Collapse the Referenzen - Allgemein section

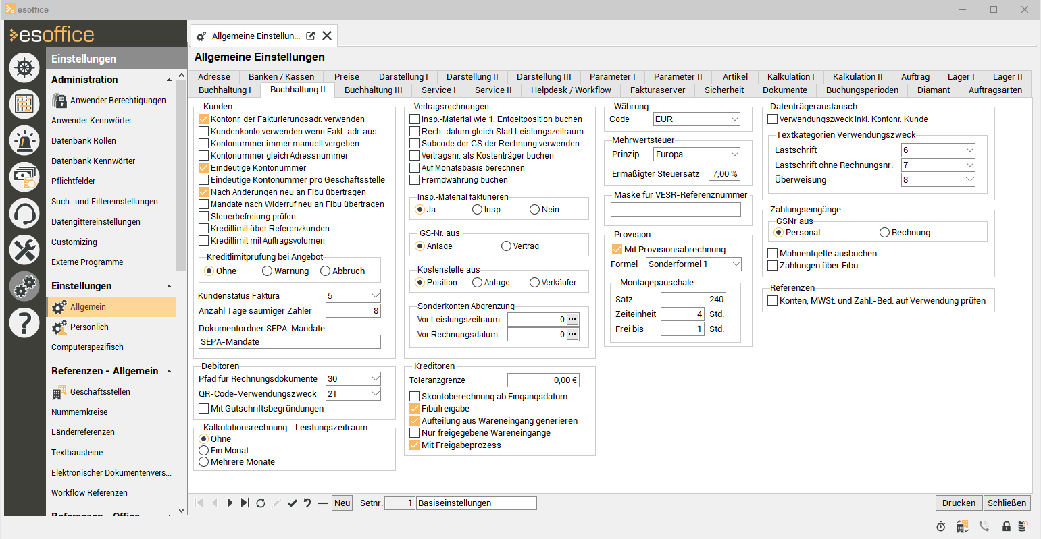pos(169,372)
